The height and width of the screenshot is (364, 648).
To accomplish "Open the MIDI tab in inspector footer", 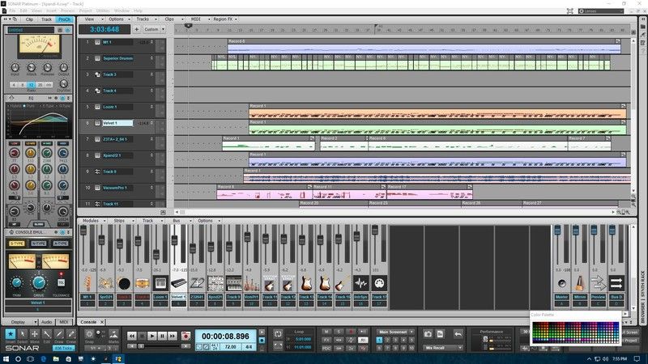I will tap(64, 322).
